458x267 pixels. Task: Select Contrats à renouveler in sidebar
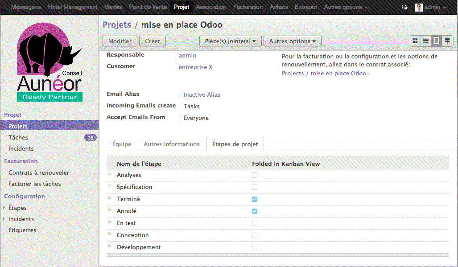coord(38,172)
